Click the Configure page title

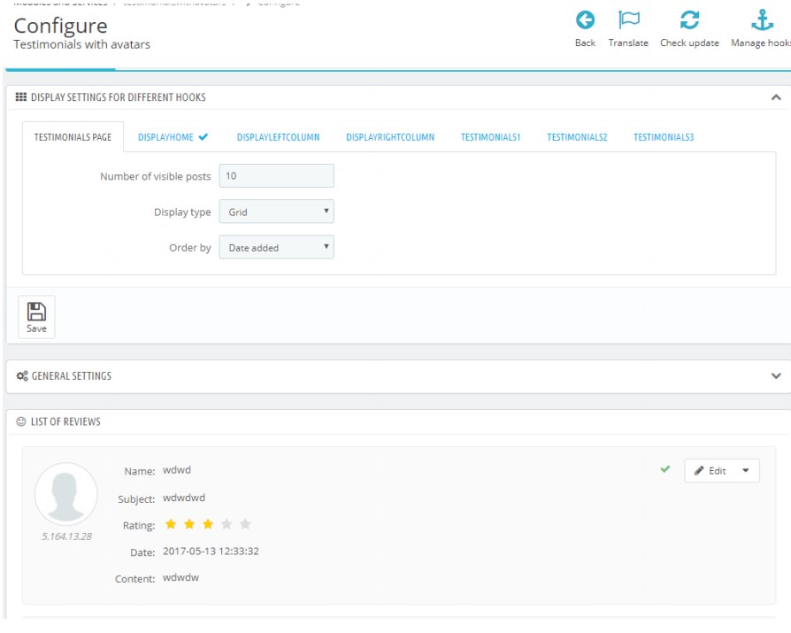coord(60,26)
